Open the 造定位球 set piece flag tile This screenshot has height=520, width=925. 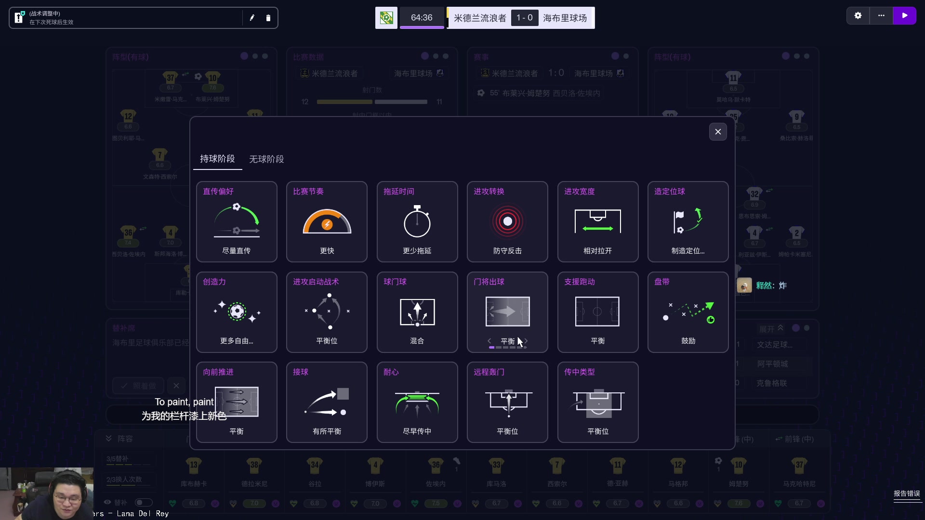coord(688,221)
